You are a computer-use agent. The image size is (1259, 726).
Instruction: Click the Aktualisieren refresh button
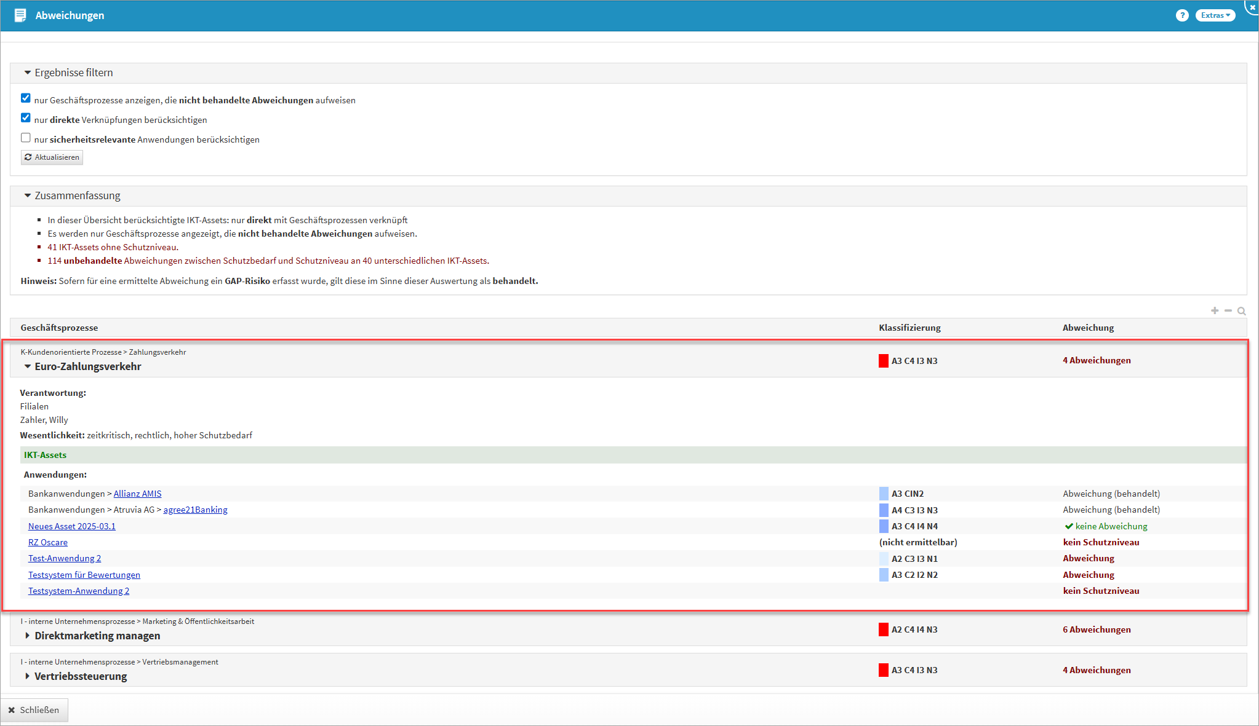pos(52,157)
